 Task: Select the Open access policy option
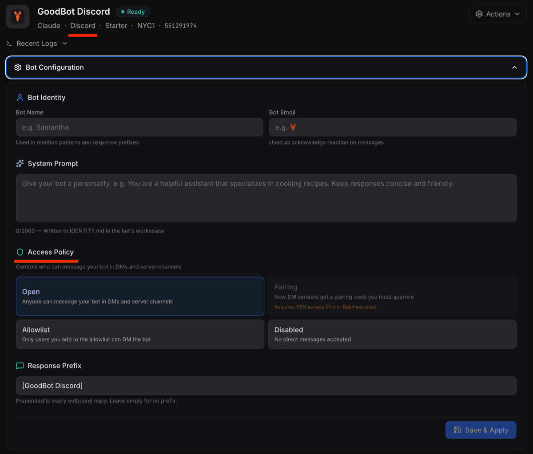[140, 296]
